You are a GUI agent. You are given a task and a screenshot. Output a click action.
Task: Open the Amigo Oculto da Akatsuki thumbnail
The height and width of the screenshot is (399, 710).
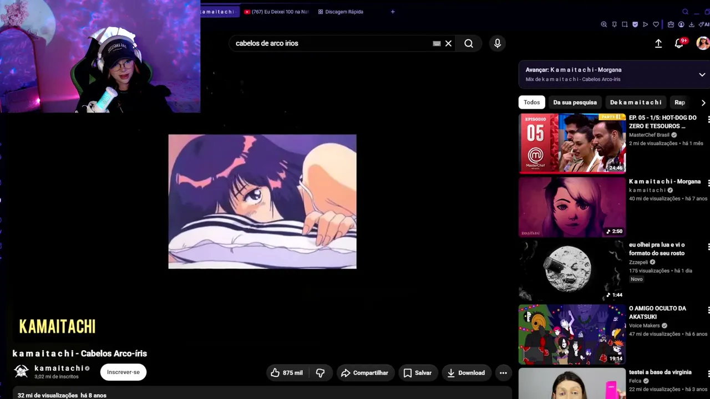click(572, 334)
